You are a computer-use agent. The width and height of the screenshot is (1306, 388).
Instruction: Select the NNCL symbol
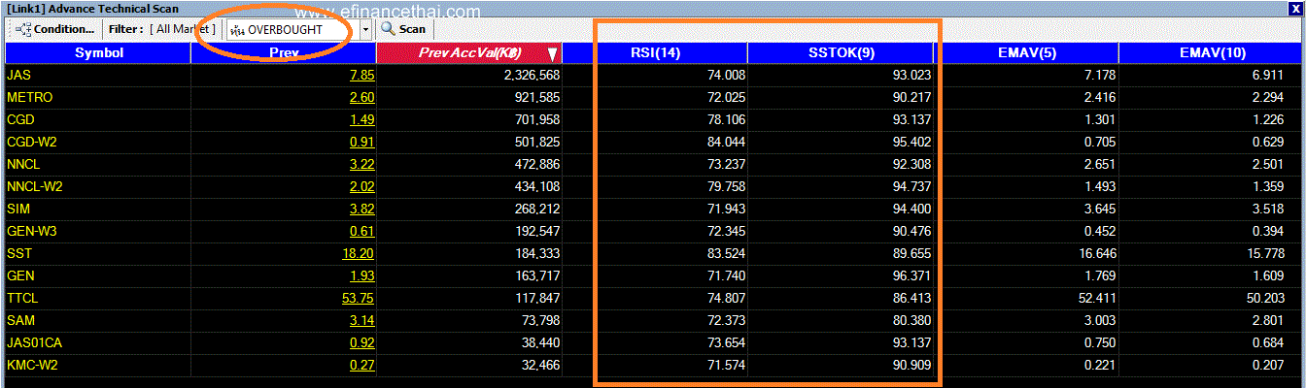pyautogui.click(x=22, y=164)
